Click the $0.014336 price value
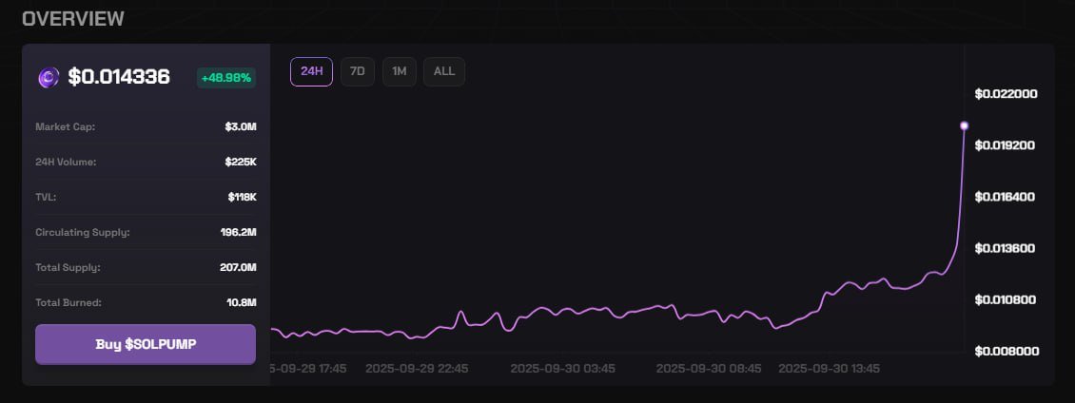The image size is (1075, 403). coord(119,78)
